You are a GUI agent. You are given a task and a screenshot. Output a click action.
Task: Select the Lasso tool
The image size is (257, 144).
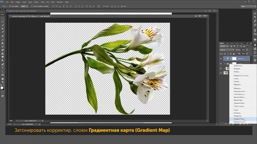tap(2, 22)
